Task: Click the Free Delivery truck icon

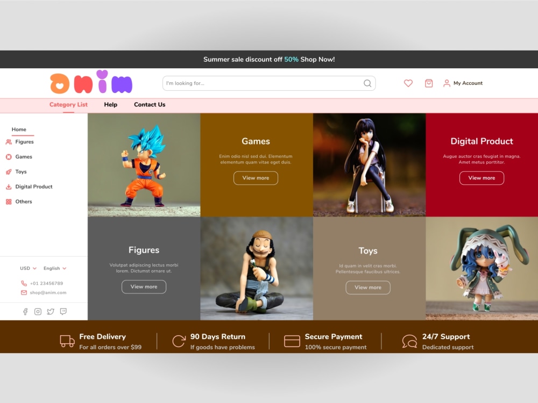Action: click(x=67, y=341)
